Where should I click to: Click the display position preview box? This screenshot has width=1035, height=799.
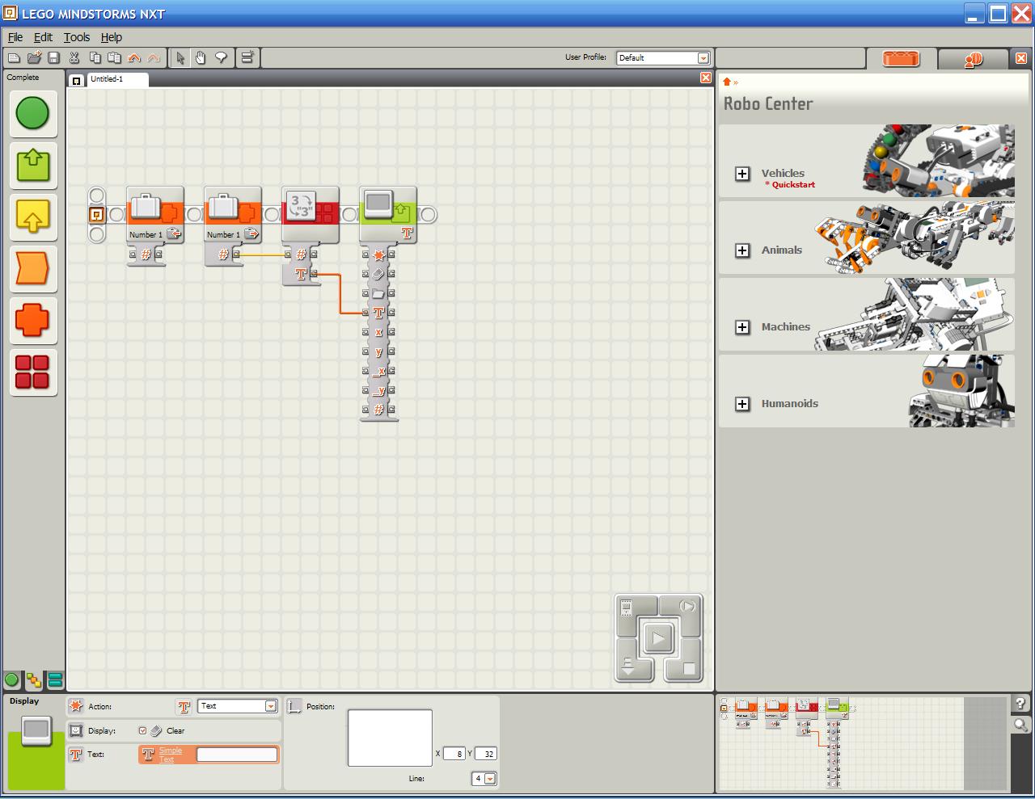click(x=390, y=738)
